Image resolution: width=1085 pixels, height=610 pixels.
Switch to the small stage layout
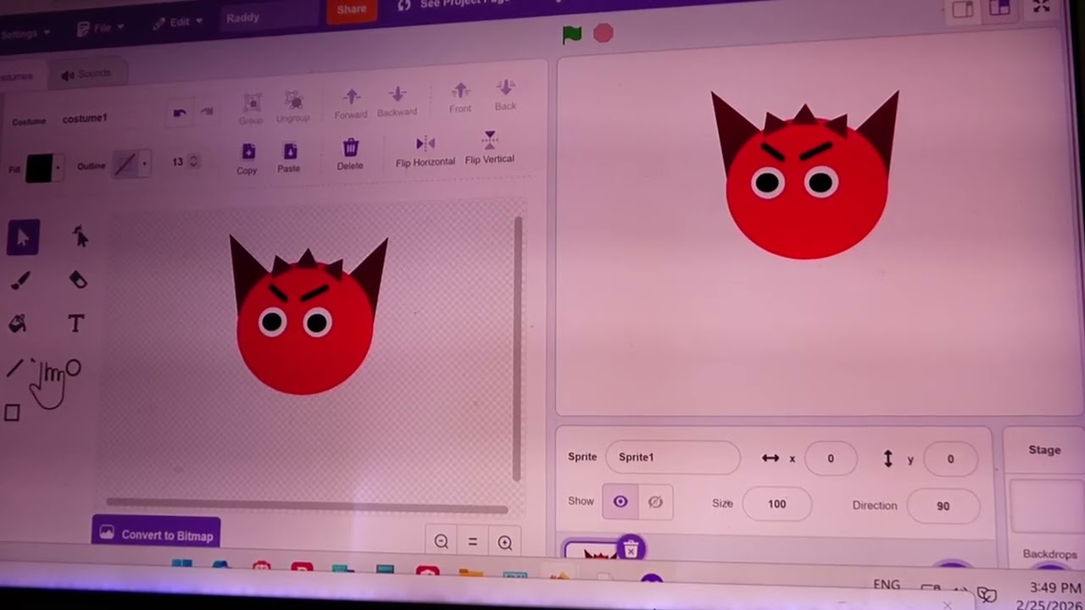pos(963,9)
